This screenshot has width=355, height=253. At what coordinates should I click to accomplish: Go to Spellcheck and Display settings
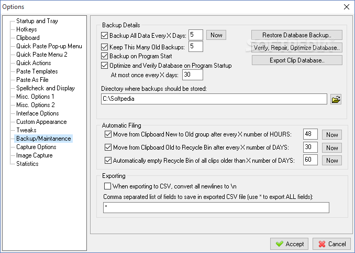pos(45,88)
